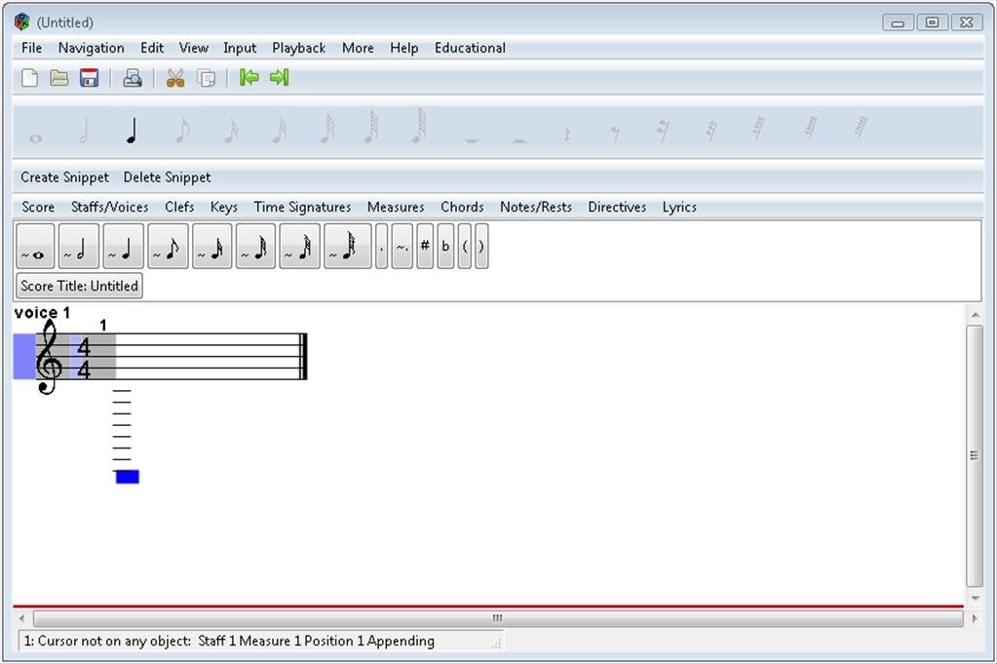Click the blue cursor below the staff
The width and height of the screenshot is (997, 664).
point(127,477)
